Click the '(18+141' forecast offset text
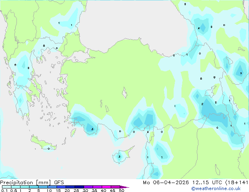This screenshot has height=192, width=249. (236, 183)
